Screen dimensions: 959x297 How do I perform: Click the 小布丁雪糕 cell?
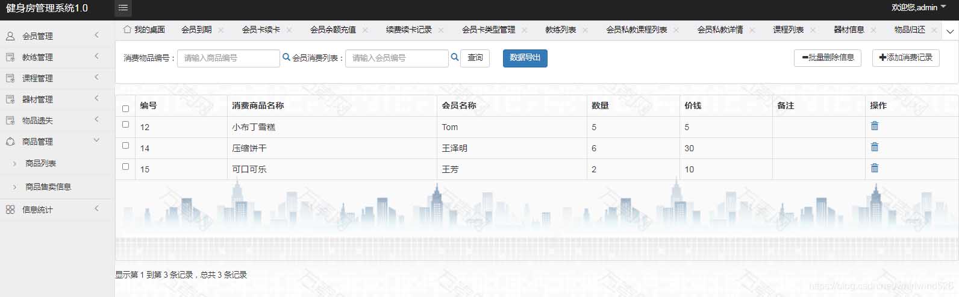pos(332,127)
